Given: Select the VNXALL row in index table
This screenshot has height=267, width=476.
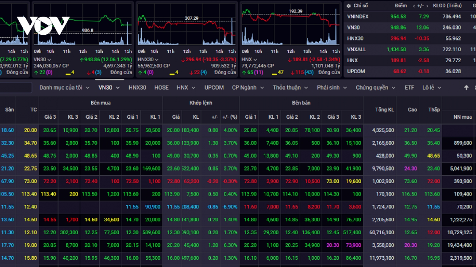Looking at the screenshot, I should click(x=410, y=50).
